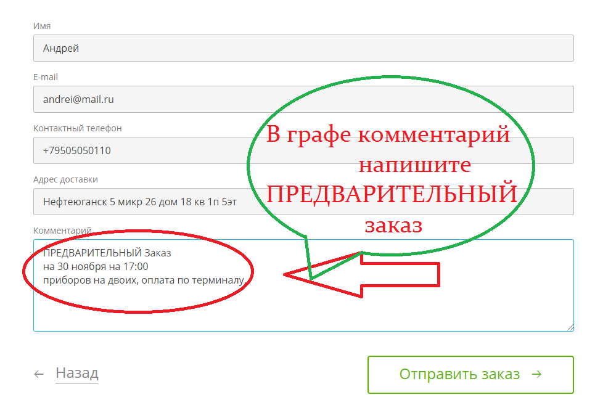Viewport: 595px width, 405px height.
Task: Click the Контактный телефон label
Action: tap(78, 128)
